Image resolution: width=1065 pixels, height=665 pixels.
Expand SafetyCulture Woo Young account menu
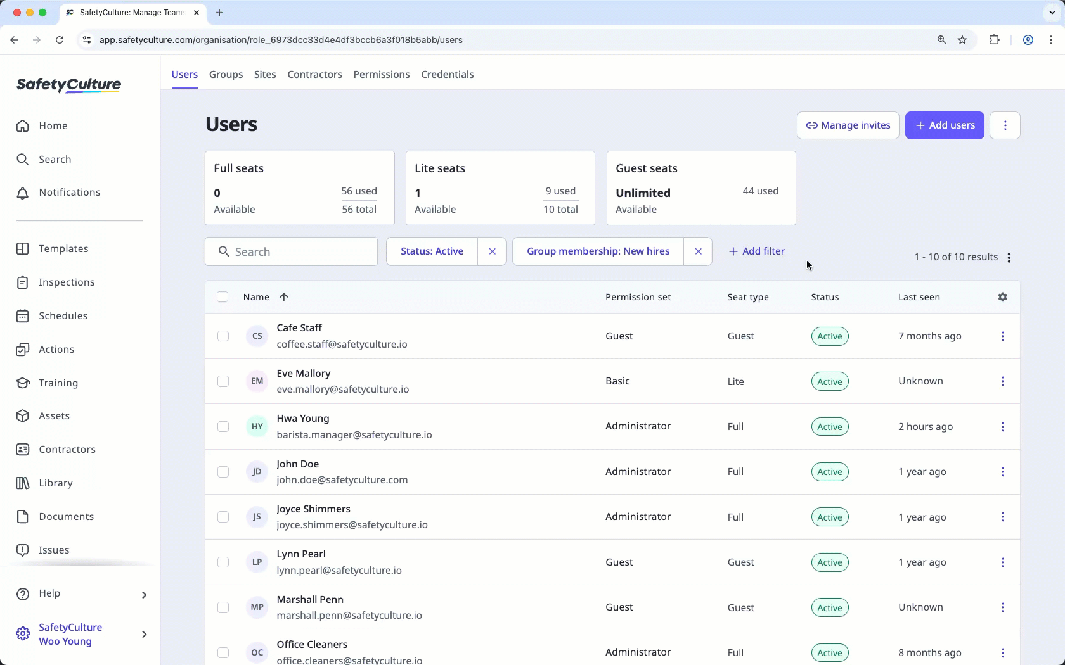[144, 634]
